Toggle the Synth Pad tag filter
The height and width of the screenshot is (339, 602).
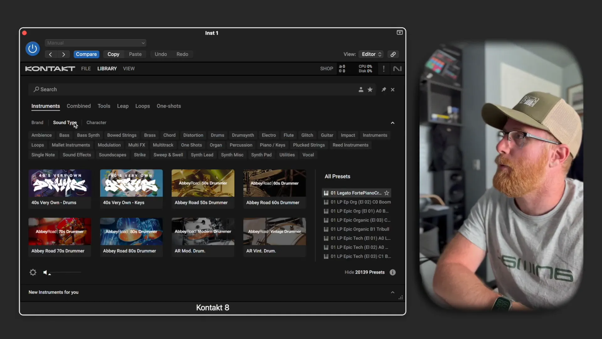pos(261,155)
